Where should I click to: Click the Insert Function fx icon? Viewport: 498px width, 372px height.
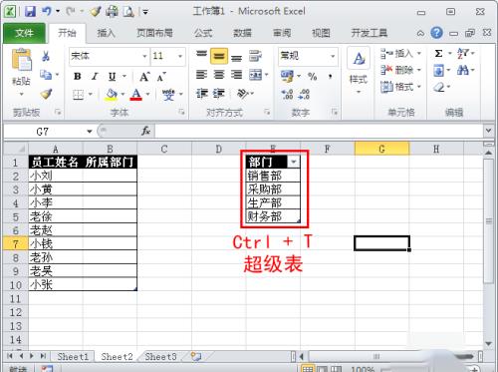(145, 131)
